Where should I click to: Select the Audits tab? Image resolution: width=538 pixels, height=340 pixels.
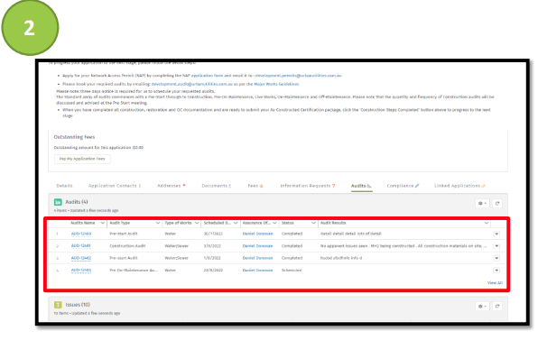(361, 186)
